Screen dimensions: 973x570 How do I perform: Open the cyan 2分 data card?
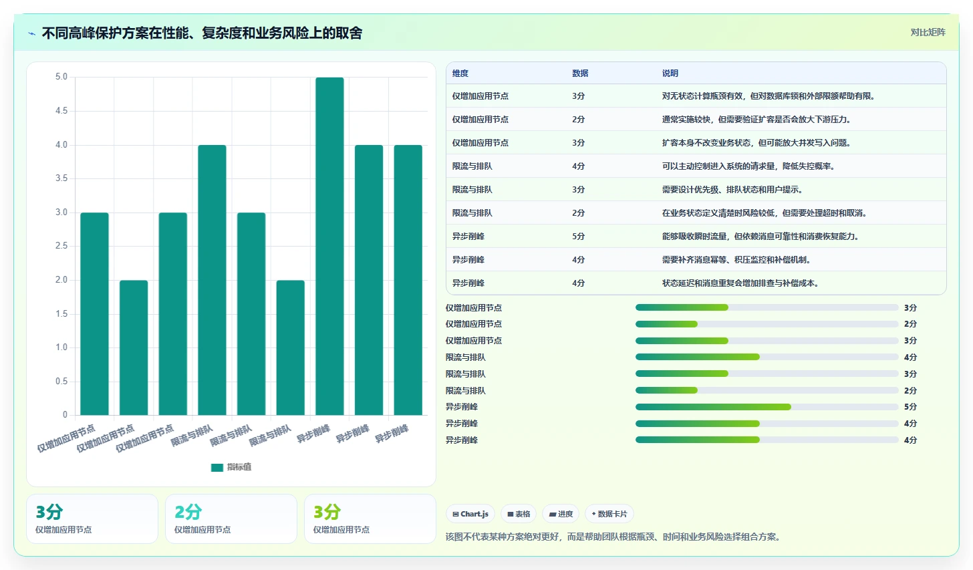tap(231, 519)
